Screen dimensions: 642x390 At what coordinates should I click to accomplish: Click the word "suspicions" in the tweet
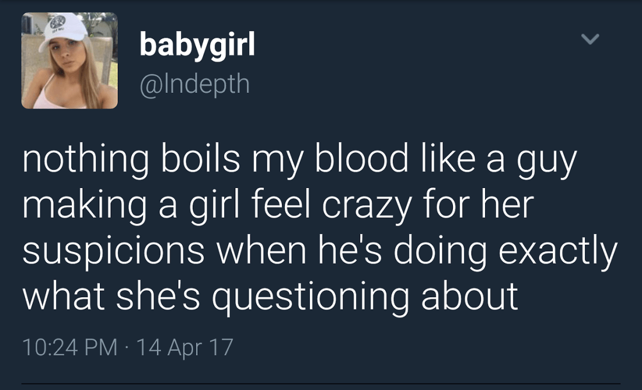[113, 251]
